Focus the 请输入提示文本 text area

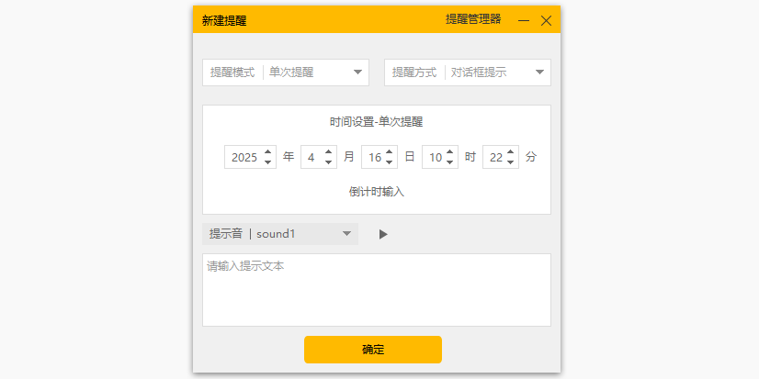[377, 290]
